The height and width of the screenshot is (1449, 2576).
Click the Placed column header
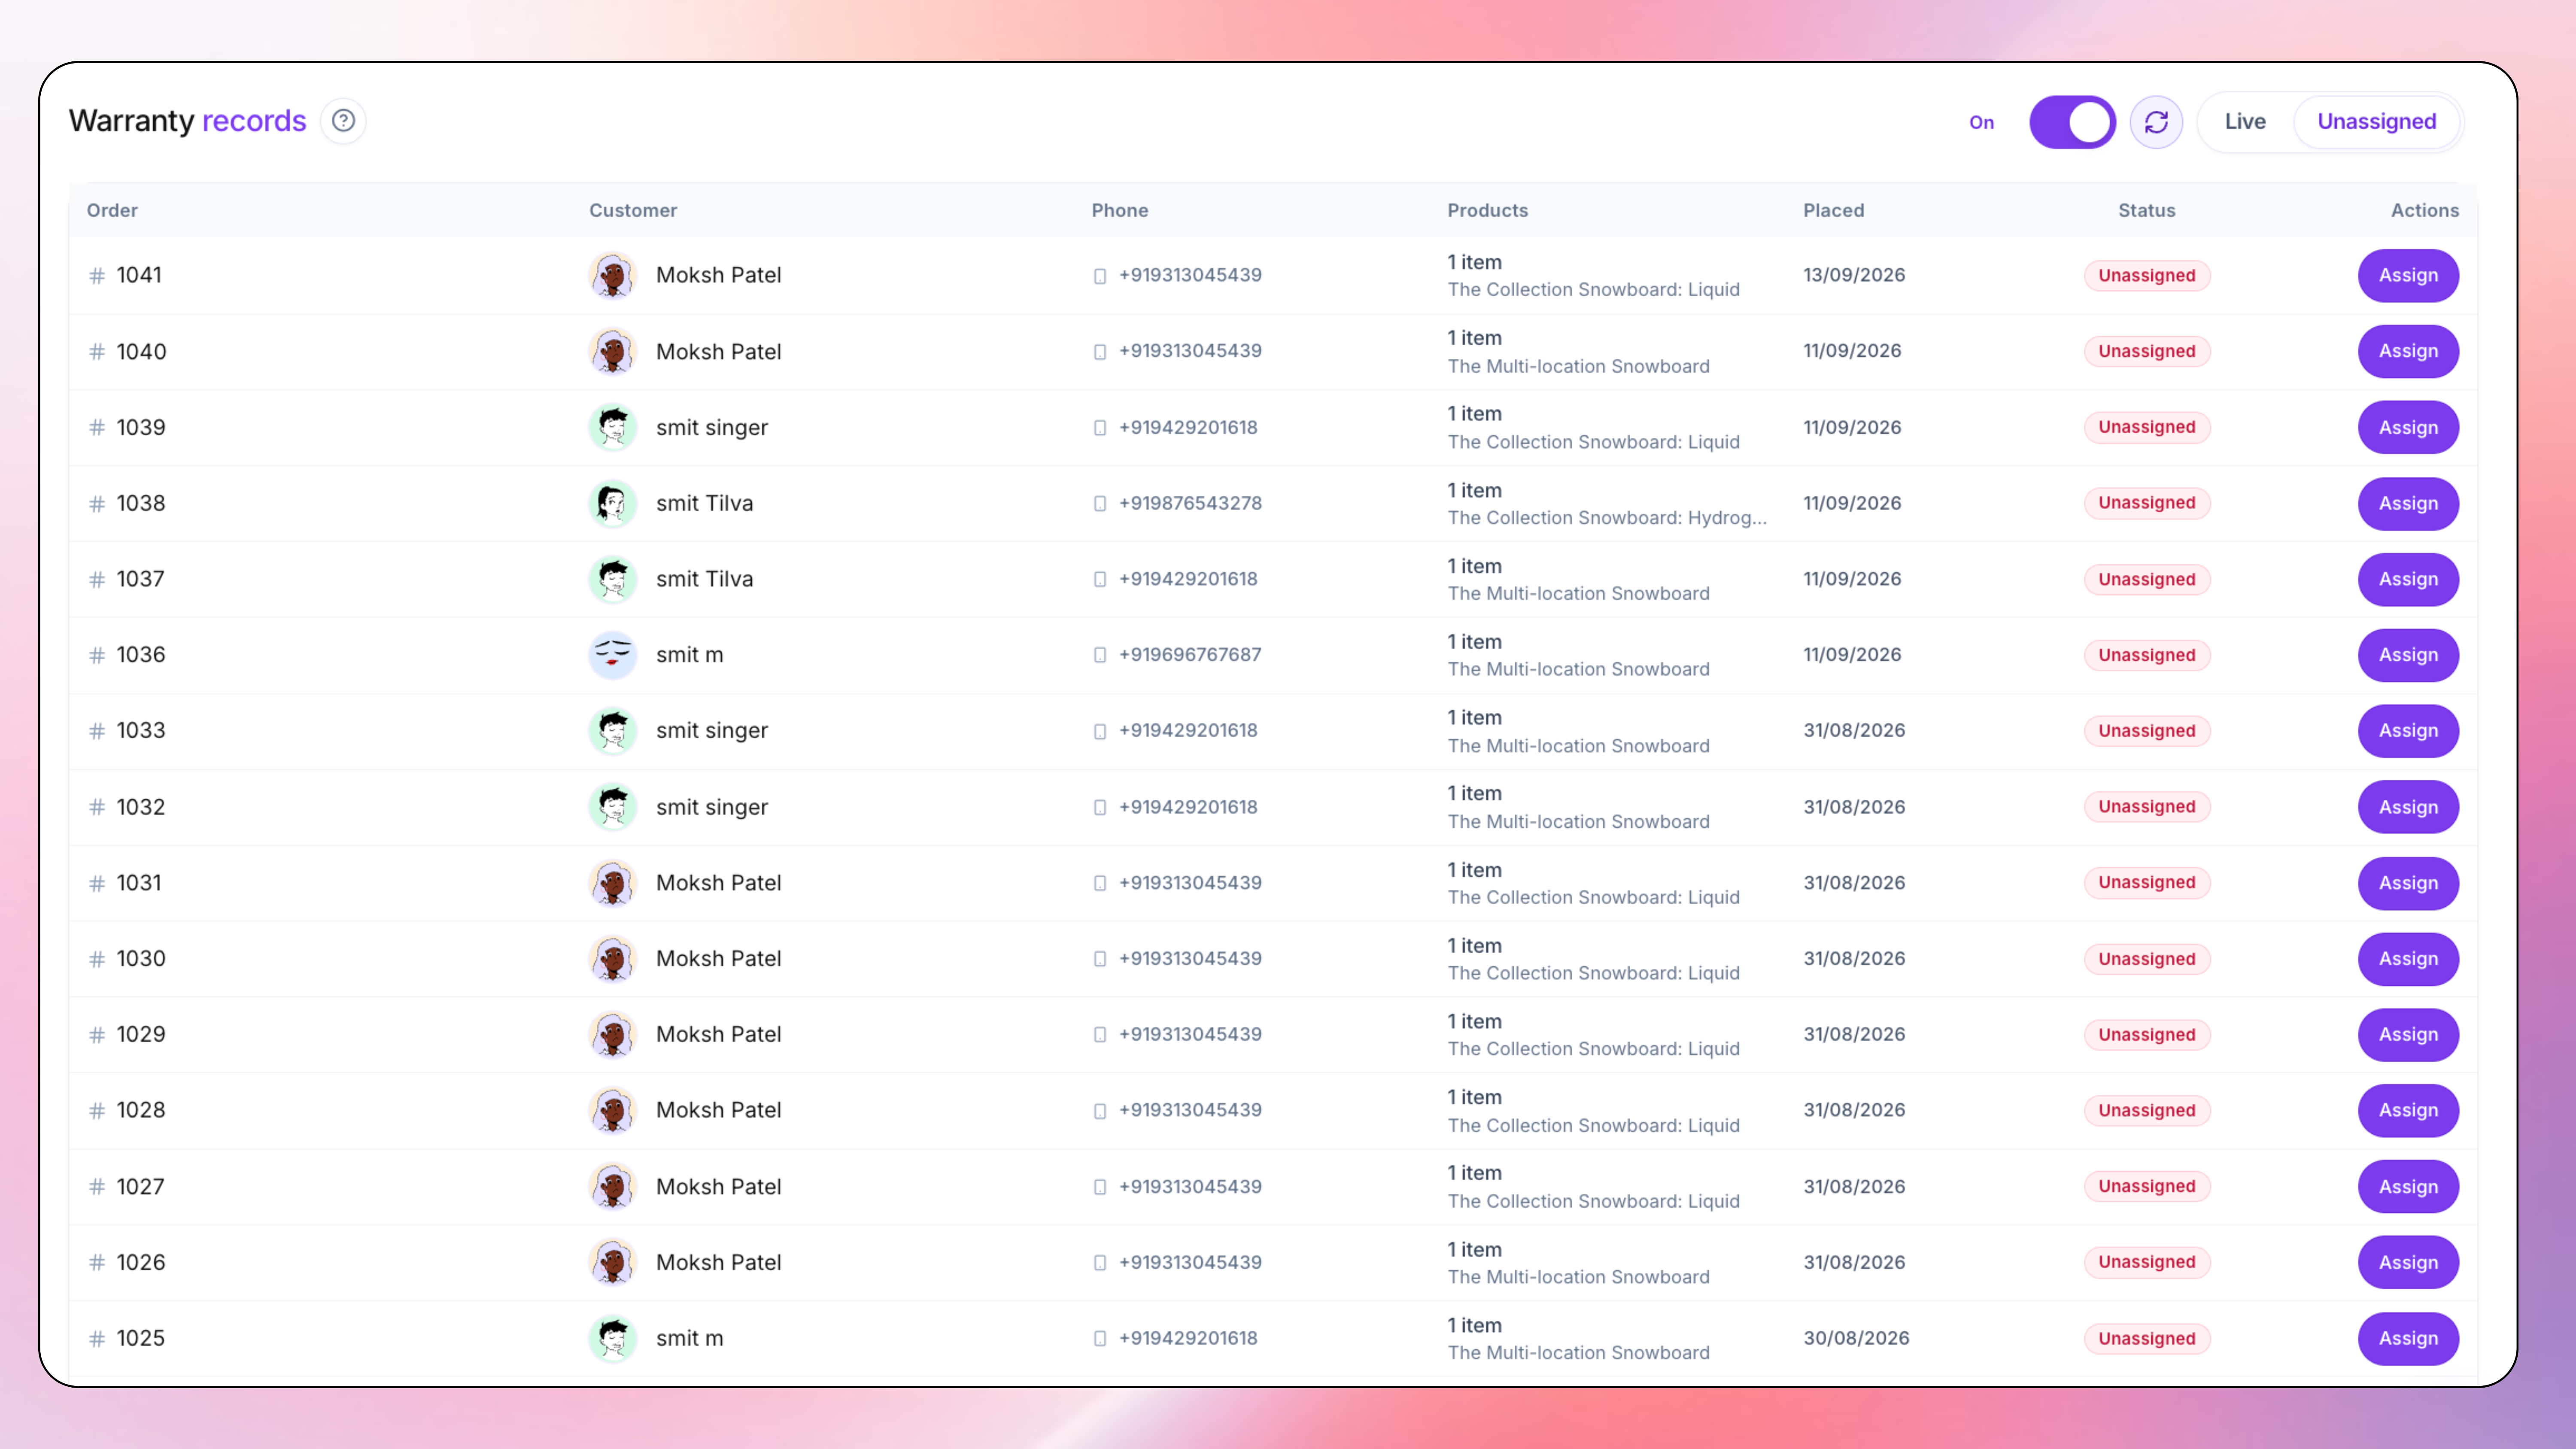click(1834, 210)
